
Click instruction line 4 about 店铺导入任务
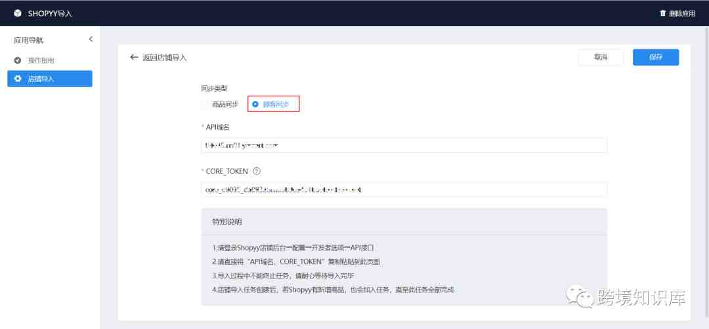click(x=333, y=290)
